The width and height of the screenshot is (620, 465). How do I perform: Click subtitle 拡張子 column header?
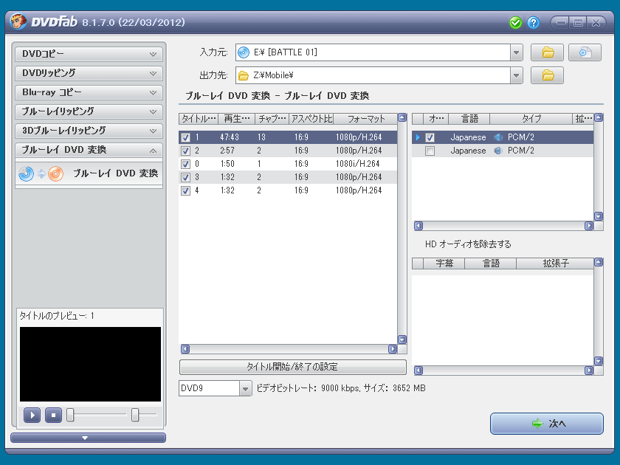tap(555, 263)
